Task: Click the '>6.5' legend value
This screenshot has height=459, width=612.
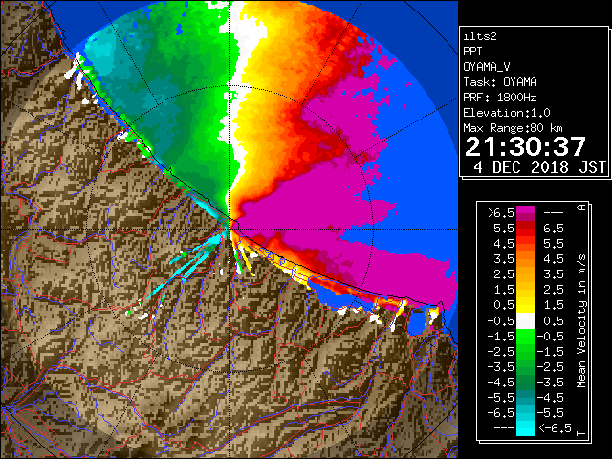Action: click(x=501, y=213)
